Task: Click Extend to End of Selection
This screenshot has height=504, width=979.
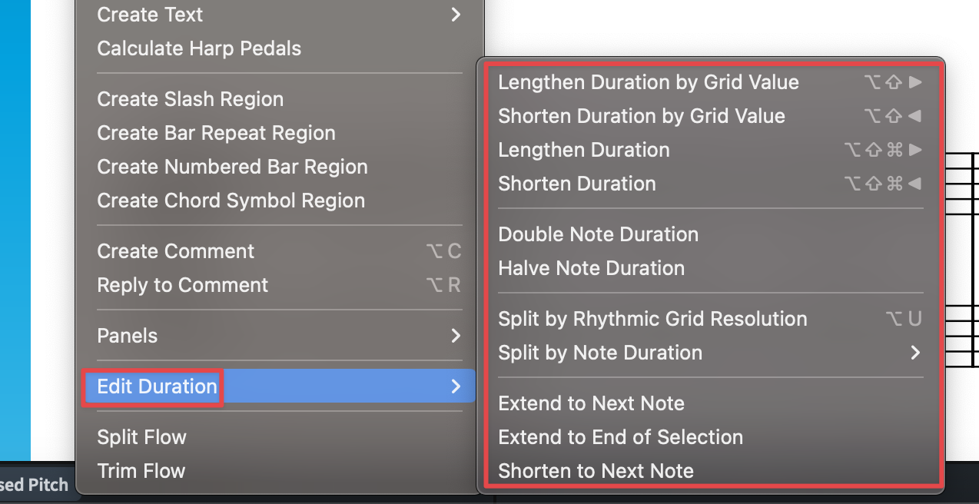Action: pyautogui.click(x=620, y=437)
